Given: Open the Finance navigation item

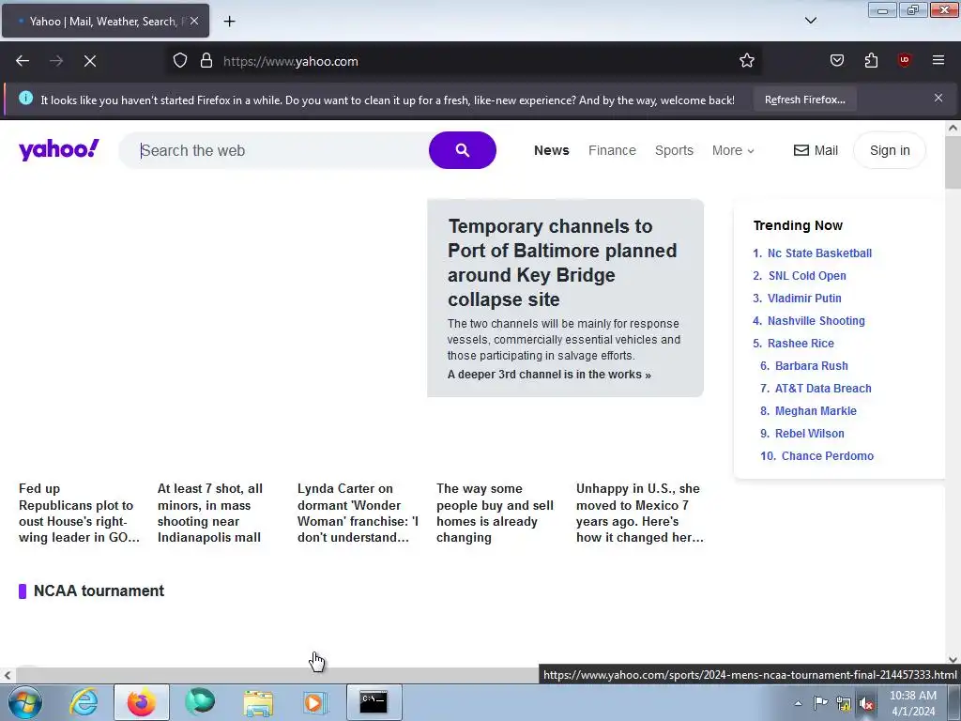Looking at the screenshot, I should pos(612,150).
